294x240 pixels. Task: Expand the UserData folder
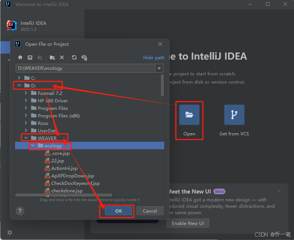coord(26,130)
